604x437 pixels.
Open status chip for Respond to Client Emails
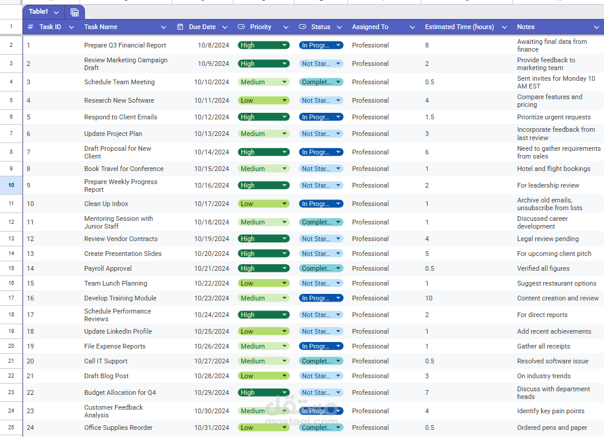point(321,117)
